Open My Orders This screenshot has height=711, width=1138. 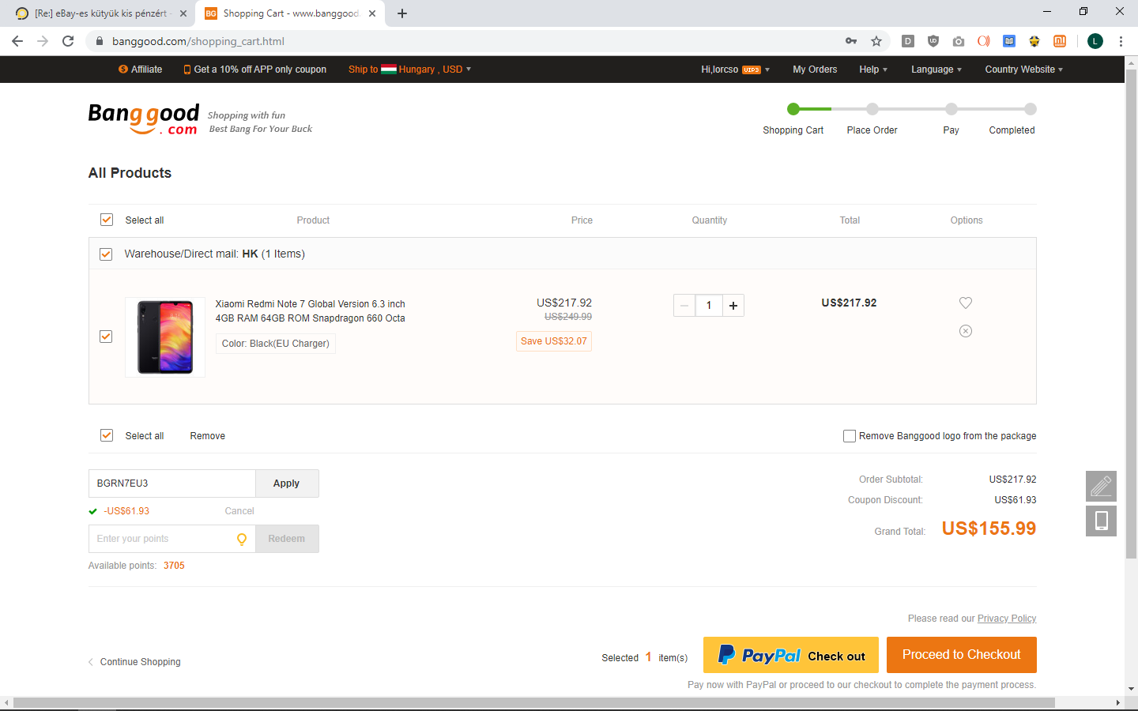[815, 70]
